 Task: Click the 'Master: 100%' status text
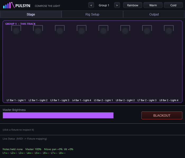(x=33, y=149)
